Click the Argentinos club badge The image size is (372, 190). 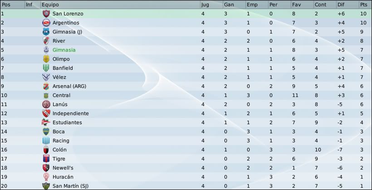pos(46,23)
